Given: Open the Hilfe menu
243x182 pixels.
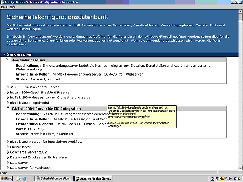Looking at the screenshot, I should (x=12, y=7).
